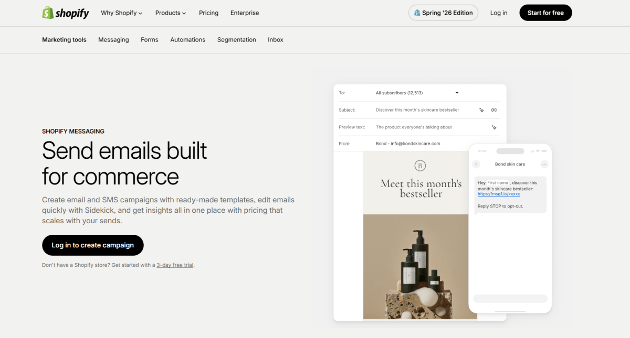
Task: Click the Subject field text
Action: 417,110
